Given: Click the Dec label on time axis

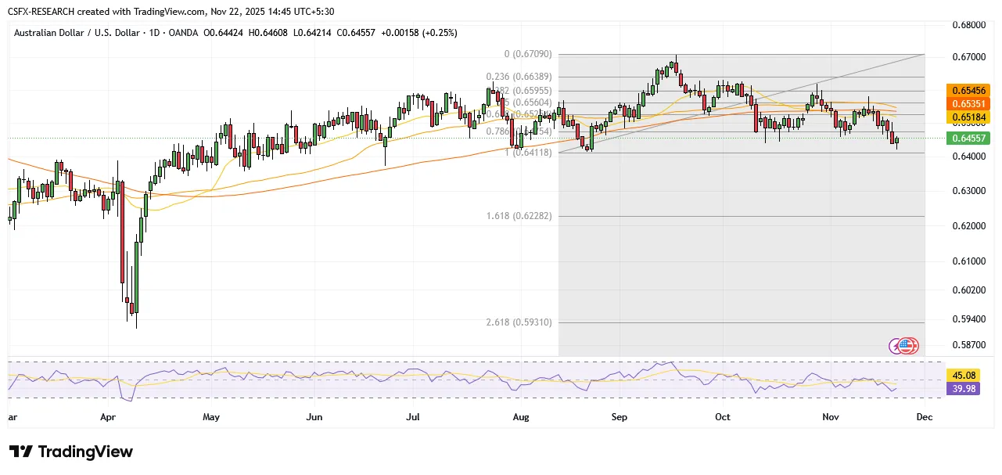Looking at the screenshot, I should tap(924, 417).
